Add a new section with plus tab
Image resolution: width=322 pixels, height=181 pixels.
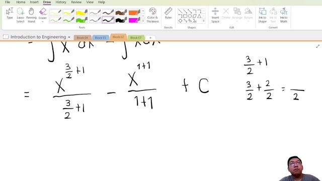point(150,38)
